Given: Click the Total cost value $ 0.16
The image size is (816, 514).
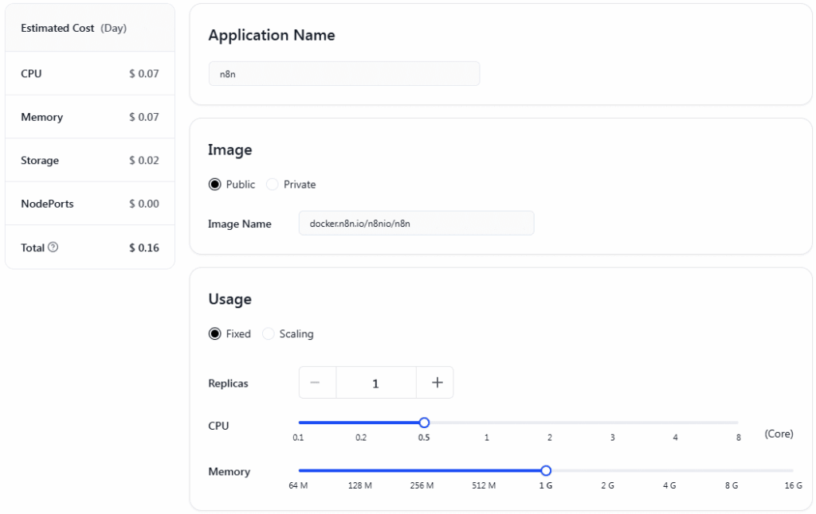Looking at the screenshot, I should click(144, 248).
